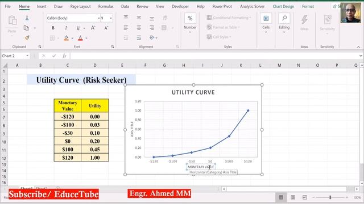Toggle Italic formatting

click(66, 28)
